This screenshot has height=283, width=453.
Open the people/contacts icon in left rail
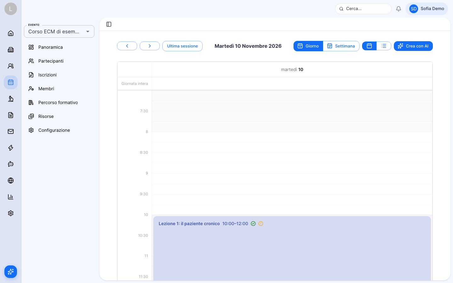click(11, 66)
